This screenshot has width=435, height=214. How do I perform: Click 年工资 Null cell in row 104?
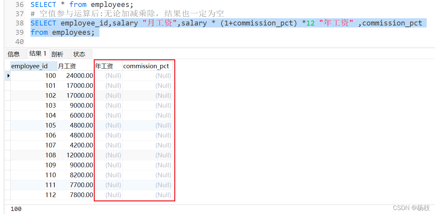pos(108,115)
